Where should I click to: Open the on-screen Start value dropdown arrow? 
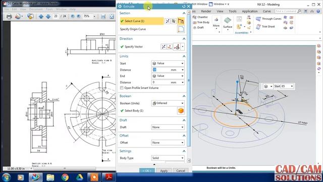[292, 86]
